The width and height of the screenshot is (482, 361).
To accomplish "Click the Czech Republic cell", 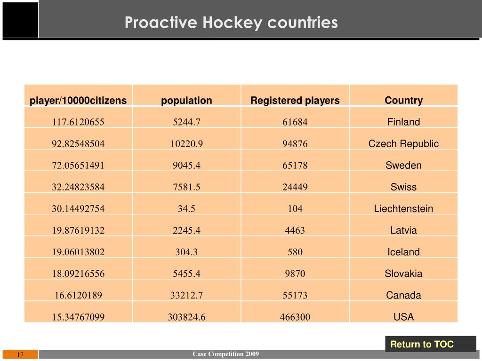I will (x=403, y=144).
